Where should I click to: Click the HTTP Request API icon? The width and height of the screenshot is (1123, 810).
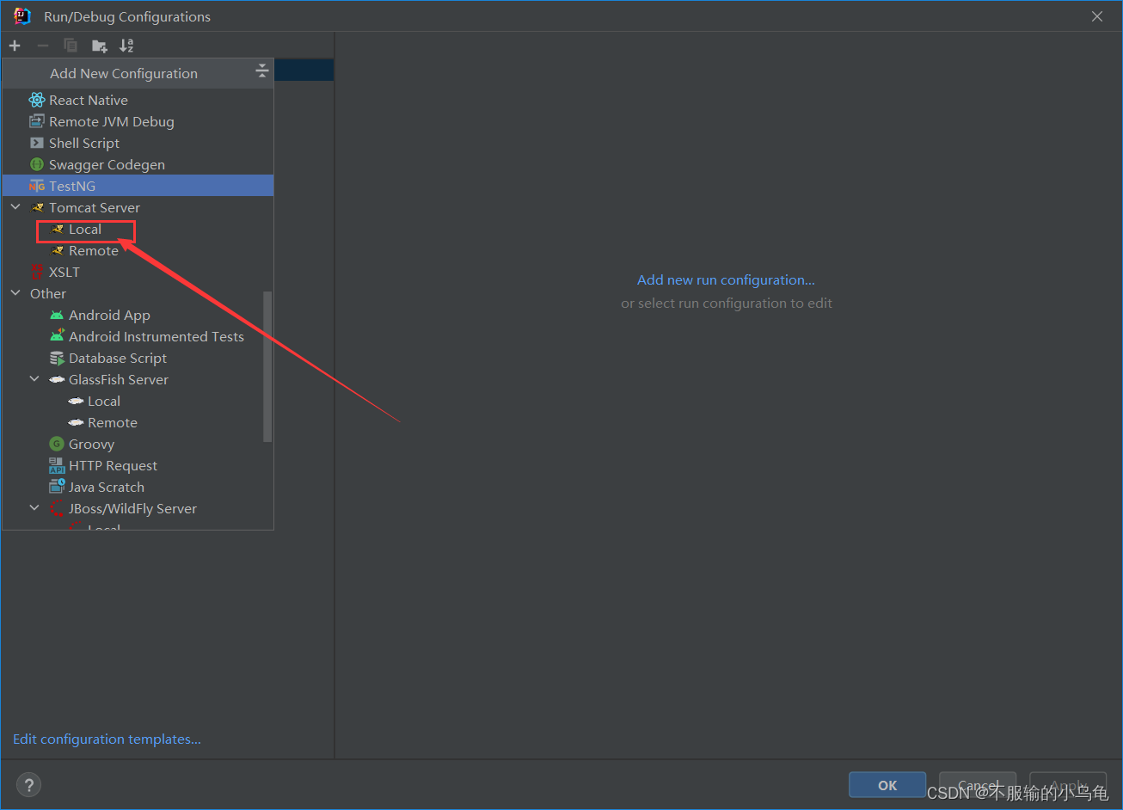pos(57,465)
